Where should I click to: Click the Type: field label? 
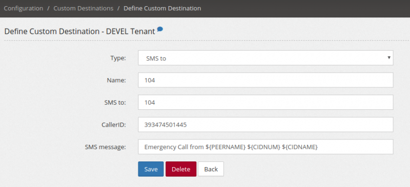(x=118, y=58)
